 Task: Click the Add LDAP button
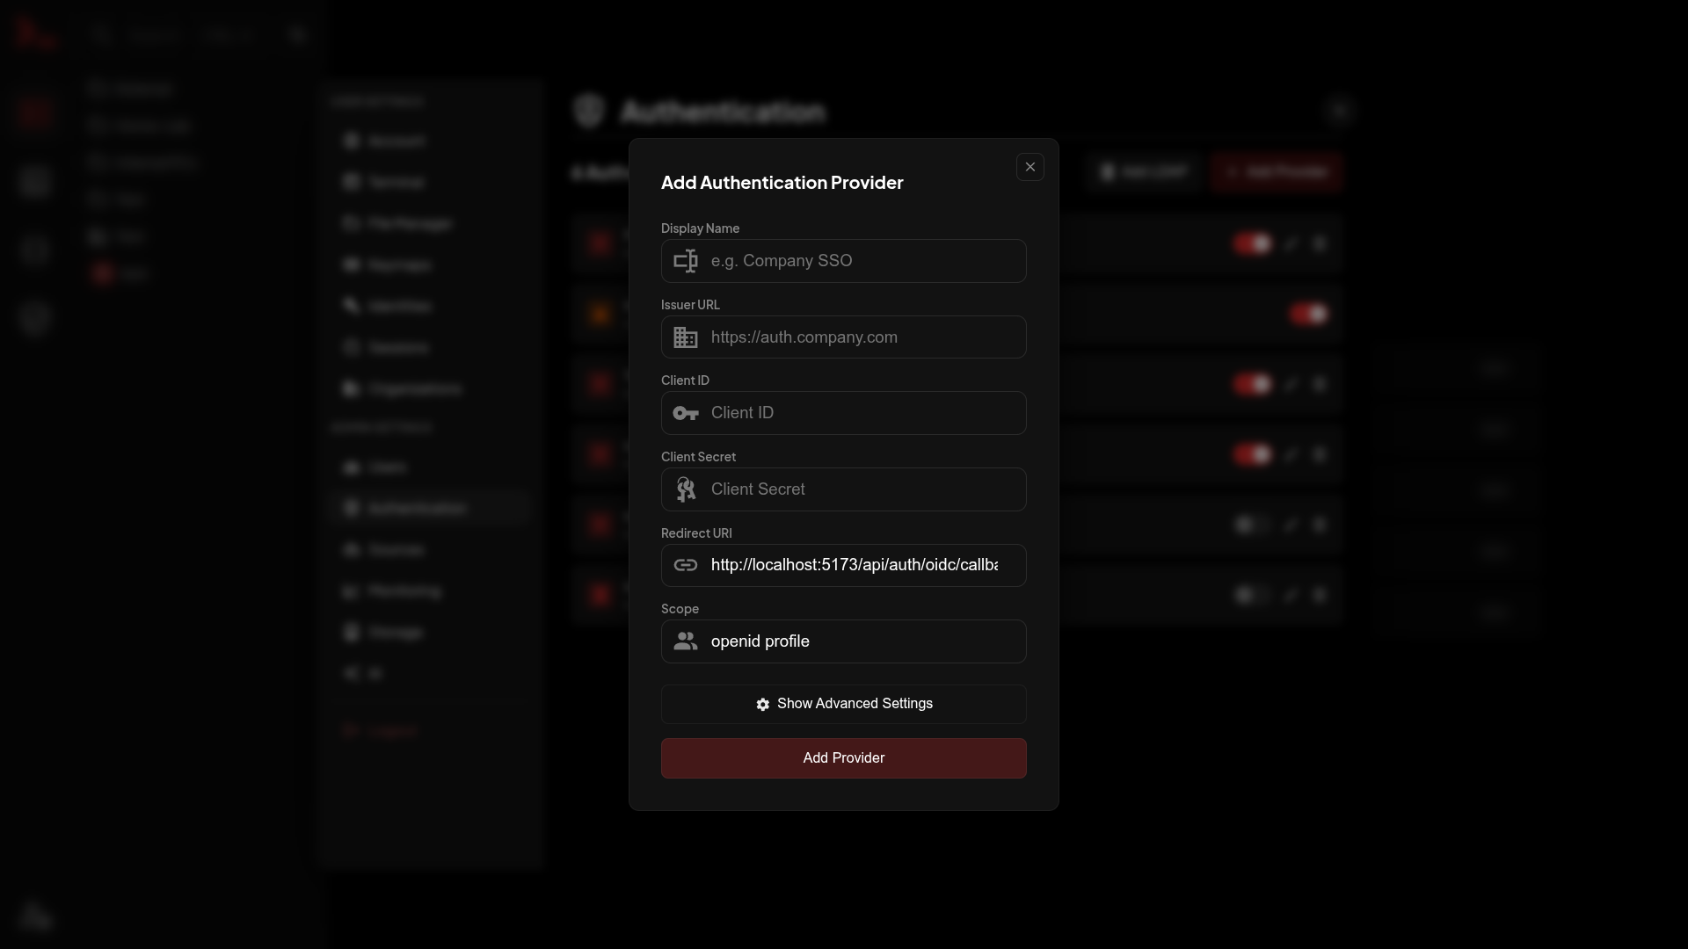point(1145,171)
